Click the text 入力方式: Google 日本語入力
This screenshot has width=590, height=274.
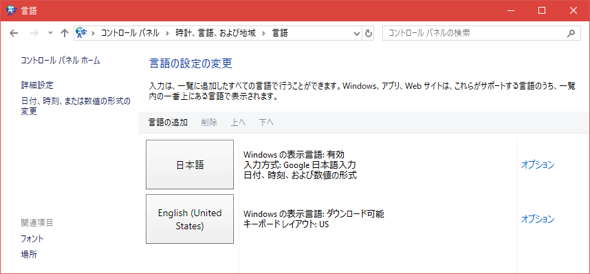click(x=300, y=165)
